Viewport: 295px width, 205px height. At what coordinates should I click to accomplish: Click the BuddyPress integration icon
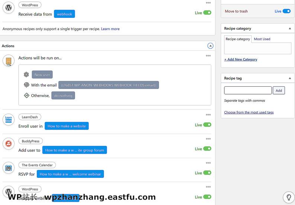pos(9,144)
